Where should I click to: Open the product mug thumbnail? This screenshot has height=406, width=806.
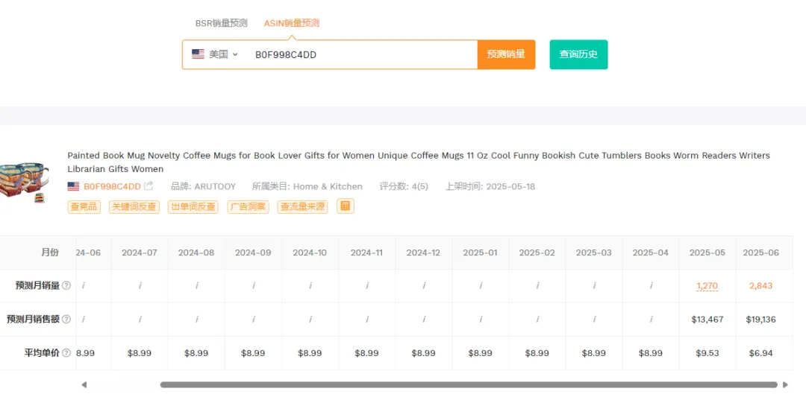pyautogui.click(x=24, y=183)
